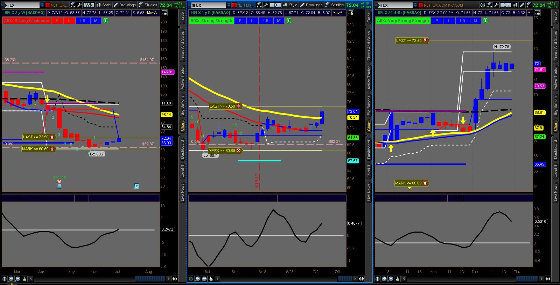Open Level II tab of hourly chart
The width and height of the screenshot is (560, 285).
click(x=555, y=171)
